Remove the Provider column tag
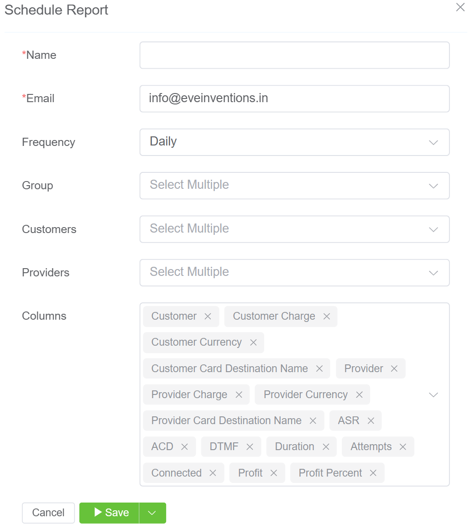This screenshot has width=470, height=524. coord(394,368)
